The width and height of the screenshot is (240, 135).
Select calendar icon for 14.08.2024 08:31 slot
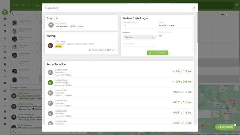coord(50,93)
